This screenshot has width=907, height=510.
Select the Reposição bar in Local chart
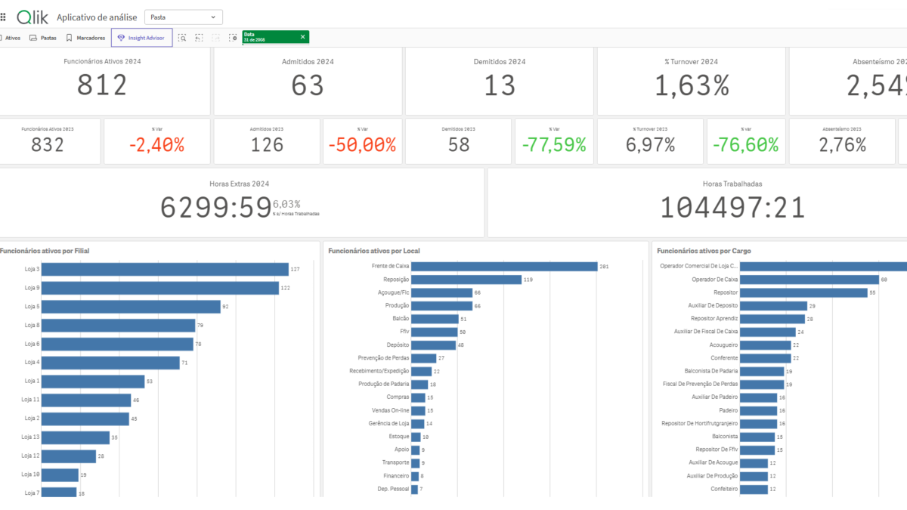466,280
